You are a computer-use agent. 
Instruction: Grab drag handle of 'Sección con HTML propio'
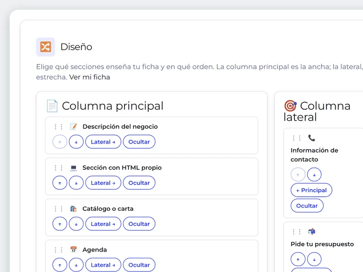click(59, 168)
